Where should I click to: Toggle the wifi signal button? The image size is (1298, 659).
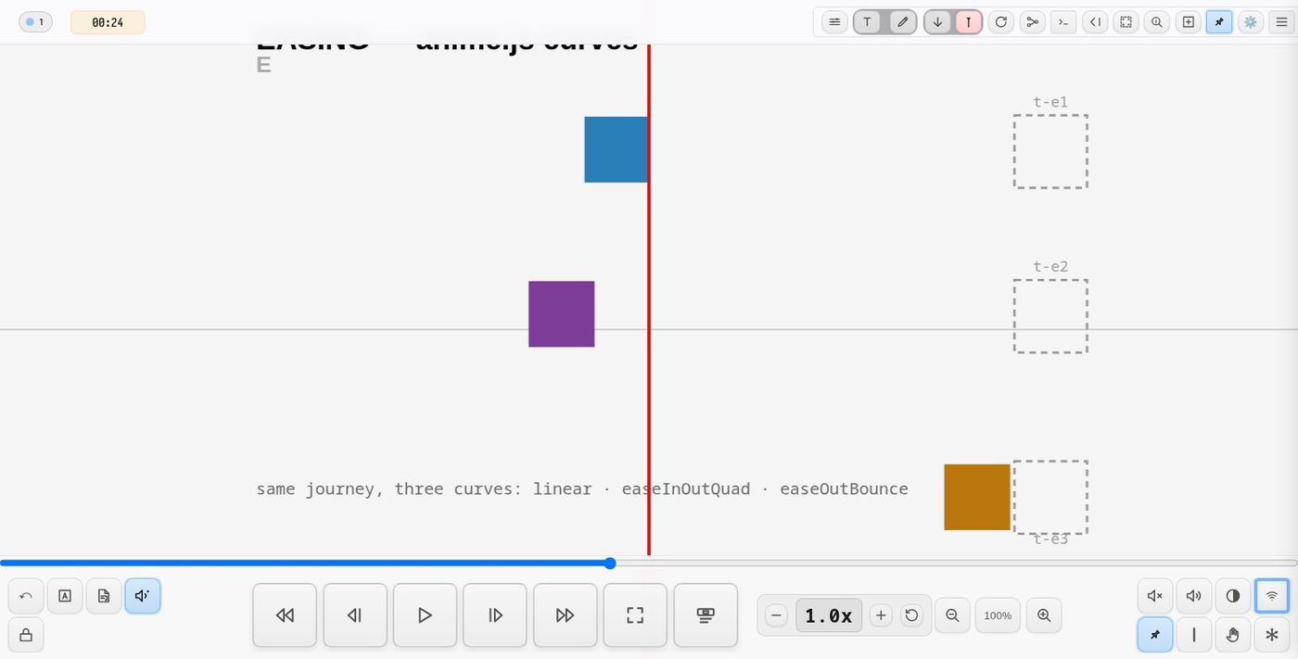pyautogui.click(x=1272, y=596)
